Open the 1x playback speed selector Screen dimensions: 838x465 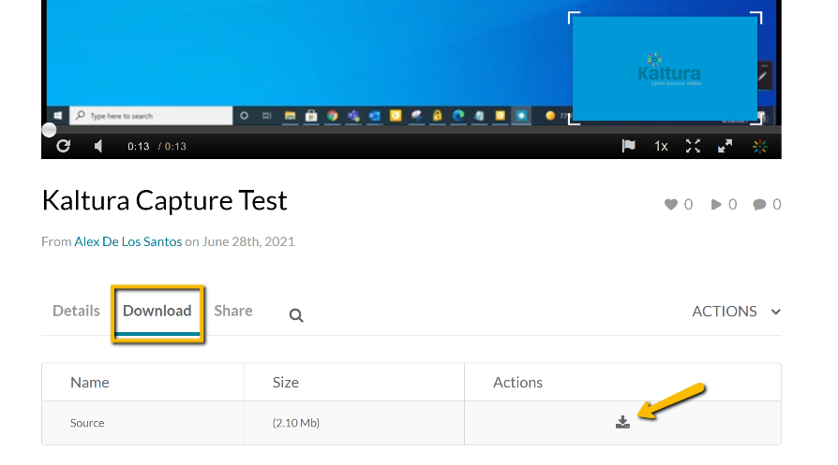[x=661, y=146]
